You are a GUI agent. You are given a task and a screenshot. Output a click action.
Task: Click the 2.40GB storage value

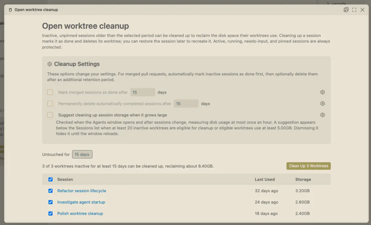click(302, 213)
